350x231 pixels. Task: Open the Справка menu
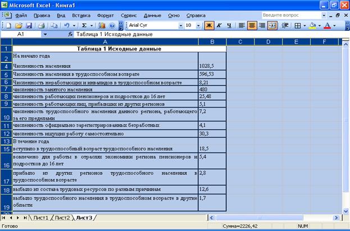coord(196,16)
